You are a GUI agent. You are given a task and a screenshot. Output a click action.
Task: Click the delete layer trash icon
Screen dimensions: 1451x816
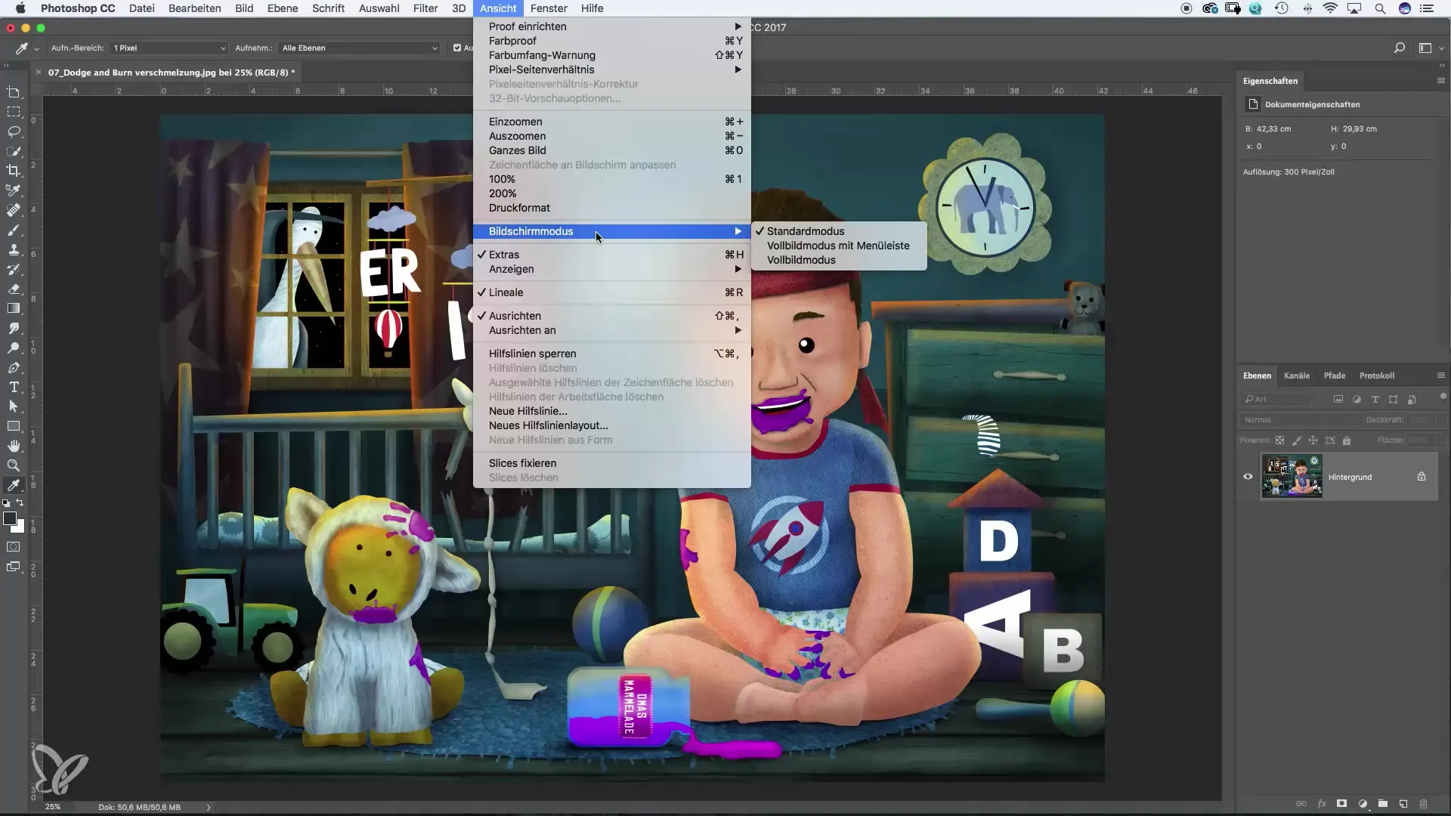1423,804
